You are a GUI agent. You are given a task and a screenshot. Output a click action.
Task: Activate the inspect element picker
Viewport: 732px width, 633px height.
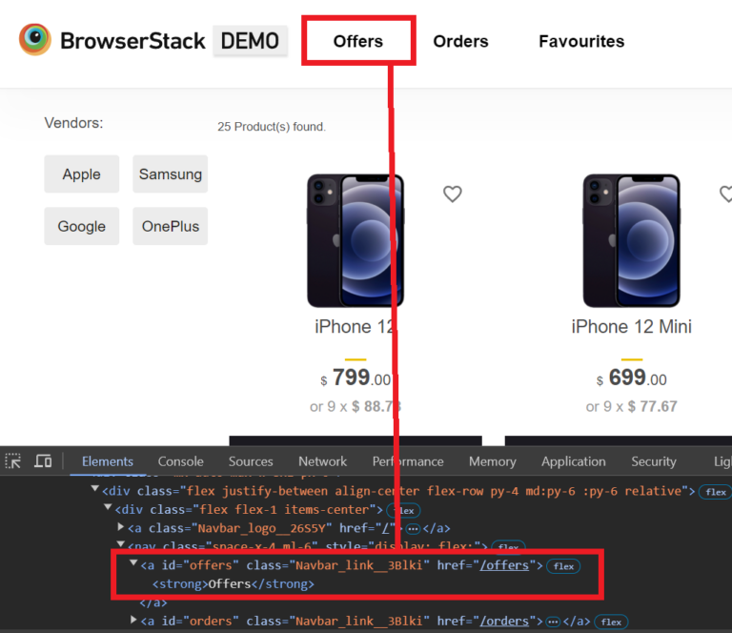13,461
